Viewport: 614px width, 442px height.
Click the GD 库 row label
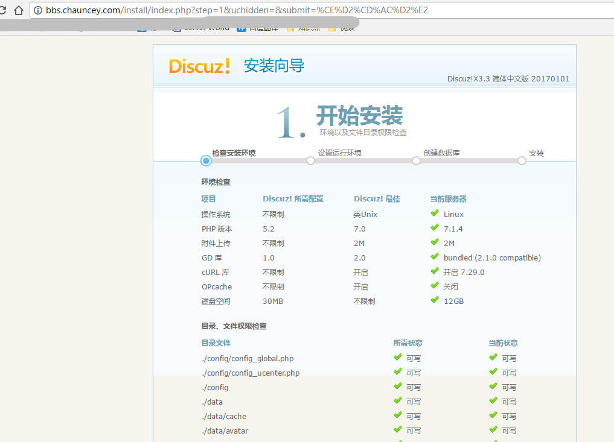tap(212, 257)
